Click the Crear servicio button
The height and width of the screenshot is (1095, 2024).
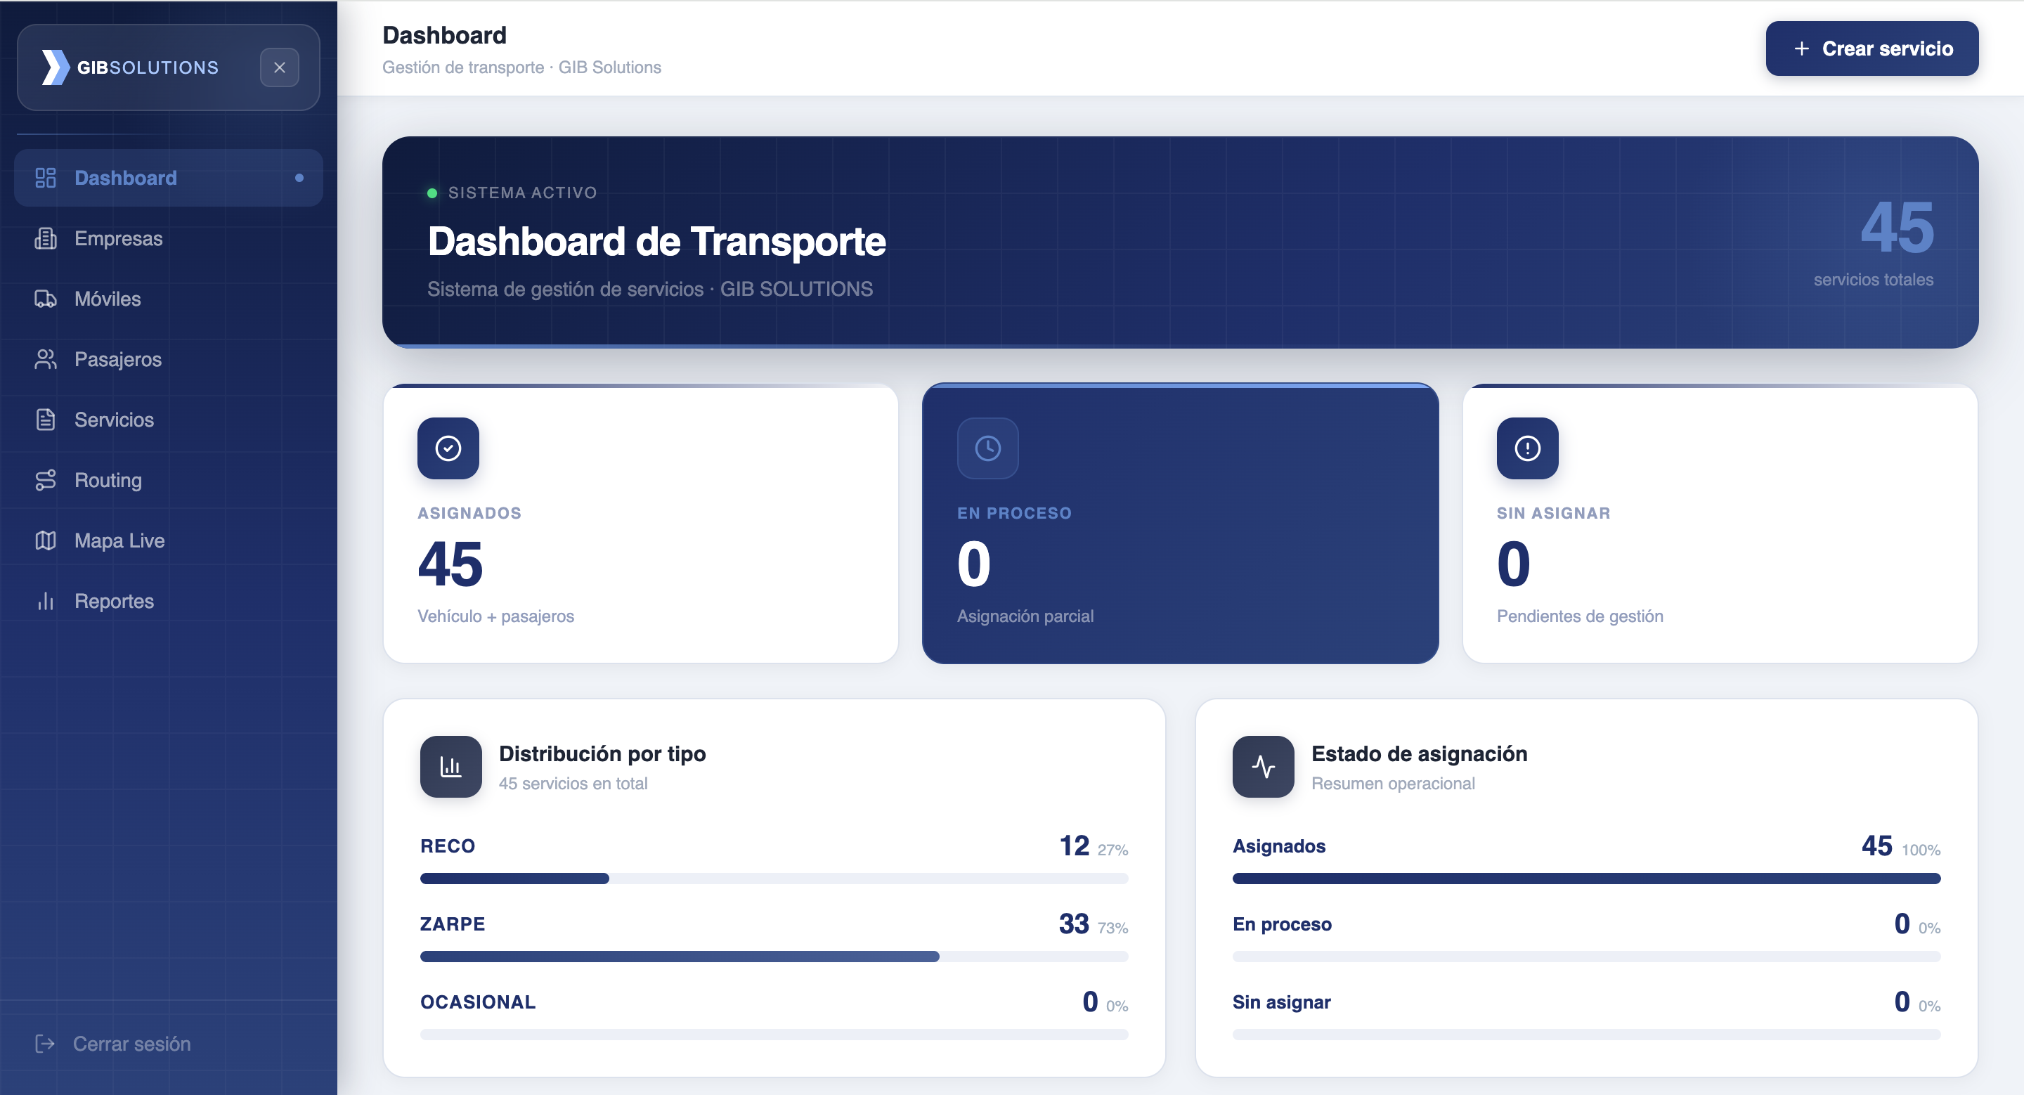(x=1871, y=48)
